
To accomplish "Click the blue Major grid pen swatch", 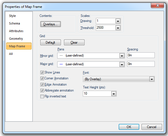I will [61, 64].
